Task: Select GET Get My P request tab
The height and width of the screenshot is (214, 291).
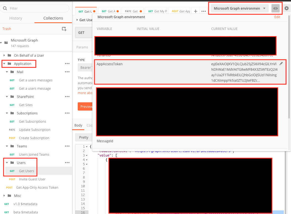Action: click(x=156, y=11)
